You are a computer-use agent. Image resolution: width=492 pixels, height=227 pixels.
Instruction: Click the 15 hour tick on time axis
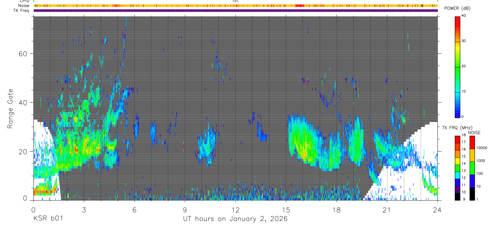coord(286,210)
